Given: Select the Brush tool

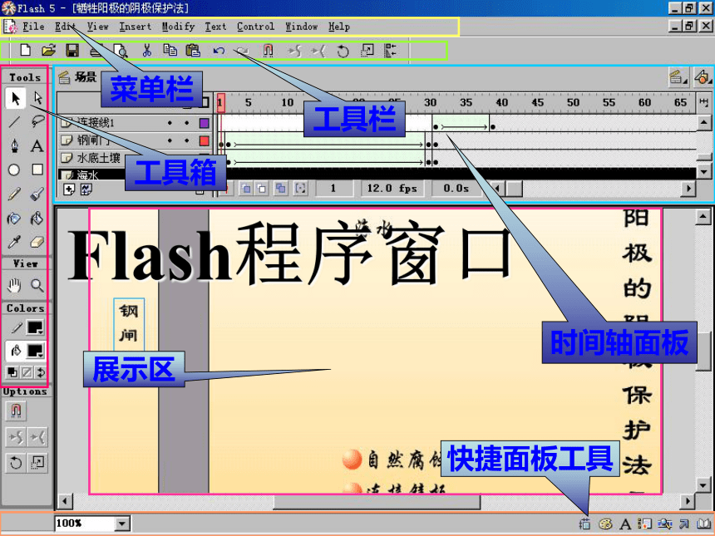Looking at the screenshot, I should click(x=37, y=194).
